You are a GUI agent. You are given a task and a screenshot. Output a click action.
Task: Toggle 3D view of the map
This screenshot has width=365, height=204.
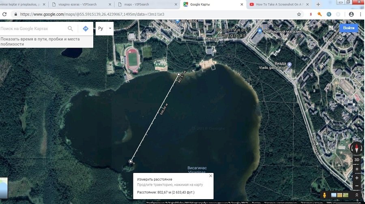(x=356, y=160)
